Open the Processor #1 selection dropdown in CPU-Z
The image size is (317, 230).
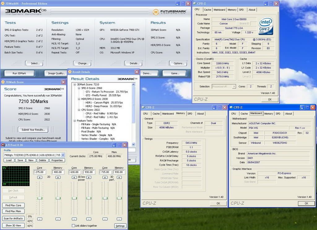tap(234, 86)
